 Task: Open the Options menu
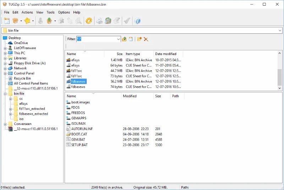coord(64,12)
